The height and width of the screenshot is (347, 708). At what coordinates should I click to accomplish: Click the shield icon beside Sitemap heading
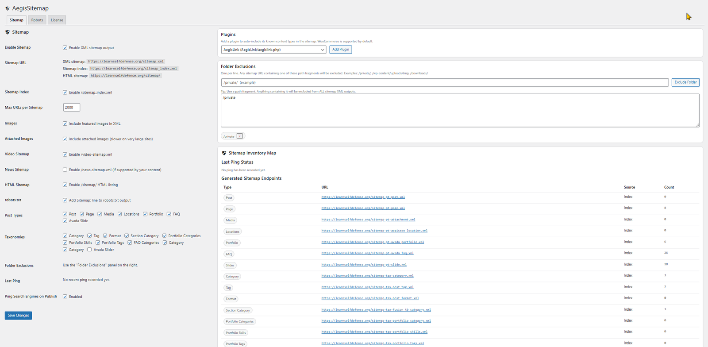coord(7,32)
